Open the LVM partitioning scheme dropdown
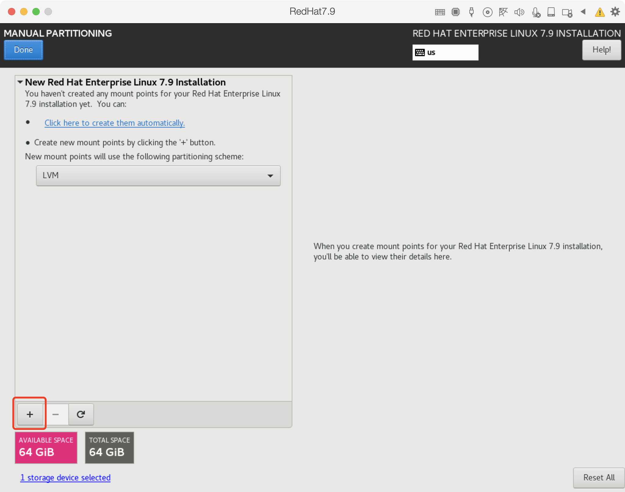Screen dimensions: 625x492 click(x=158, y=175)
